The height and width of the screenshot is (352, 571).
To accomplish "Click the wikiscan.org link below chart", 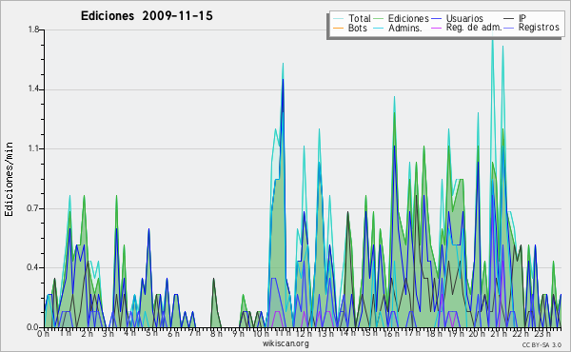I will pyautogui.click(x=285, y=343).
